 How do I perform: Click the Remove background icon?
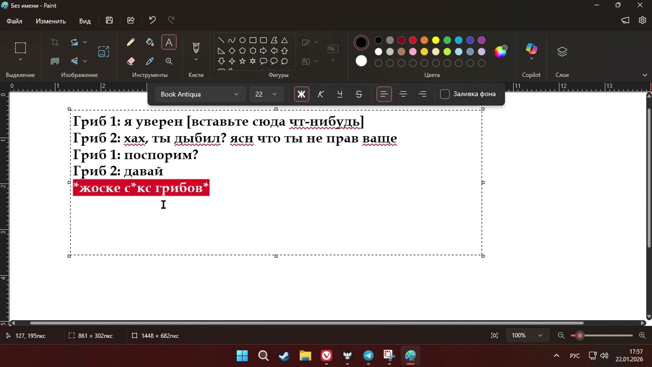coord(55,61)
